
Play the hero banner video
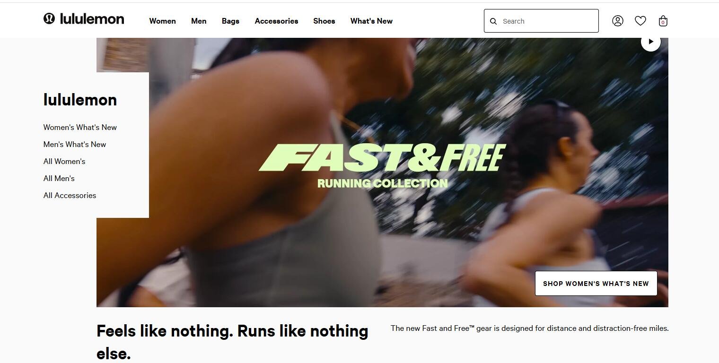[651, 42]
